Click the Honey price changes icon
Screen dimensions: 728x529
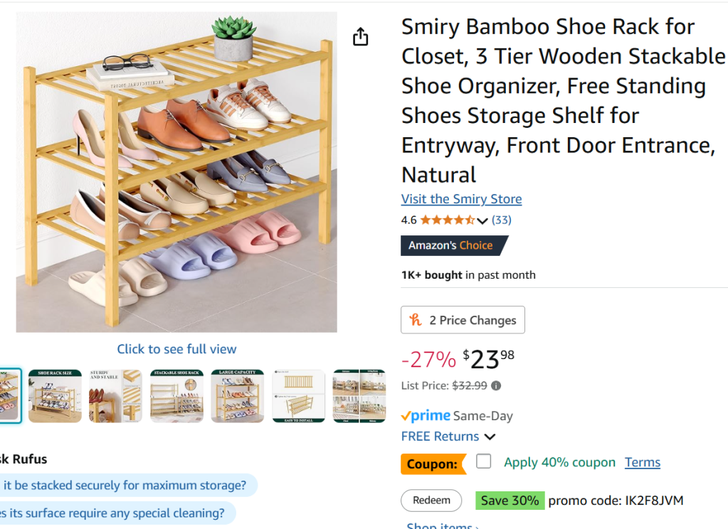tap(416, 320)
